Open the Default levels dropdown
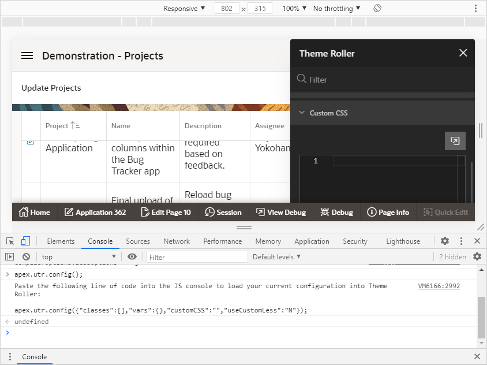The image size is (487, 365). (277, 257)
